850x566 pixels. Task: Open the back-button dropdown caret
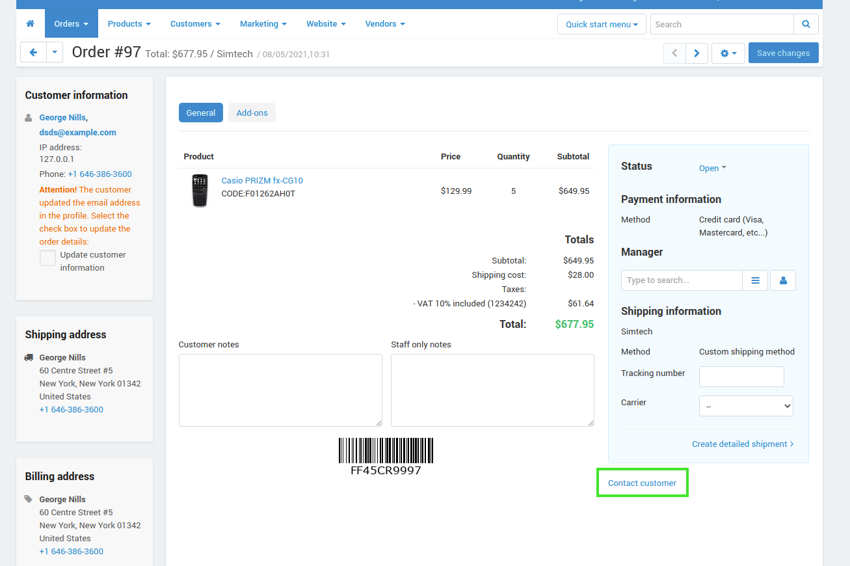click(x=55, y=53)
